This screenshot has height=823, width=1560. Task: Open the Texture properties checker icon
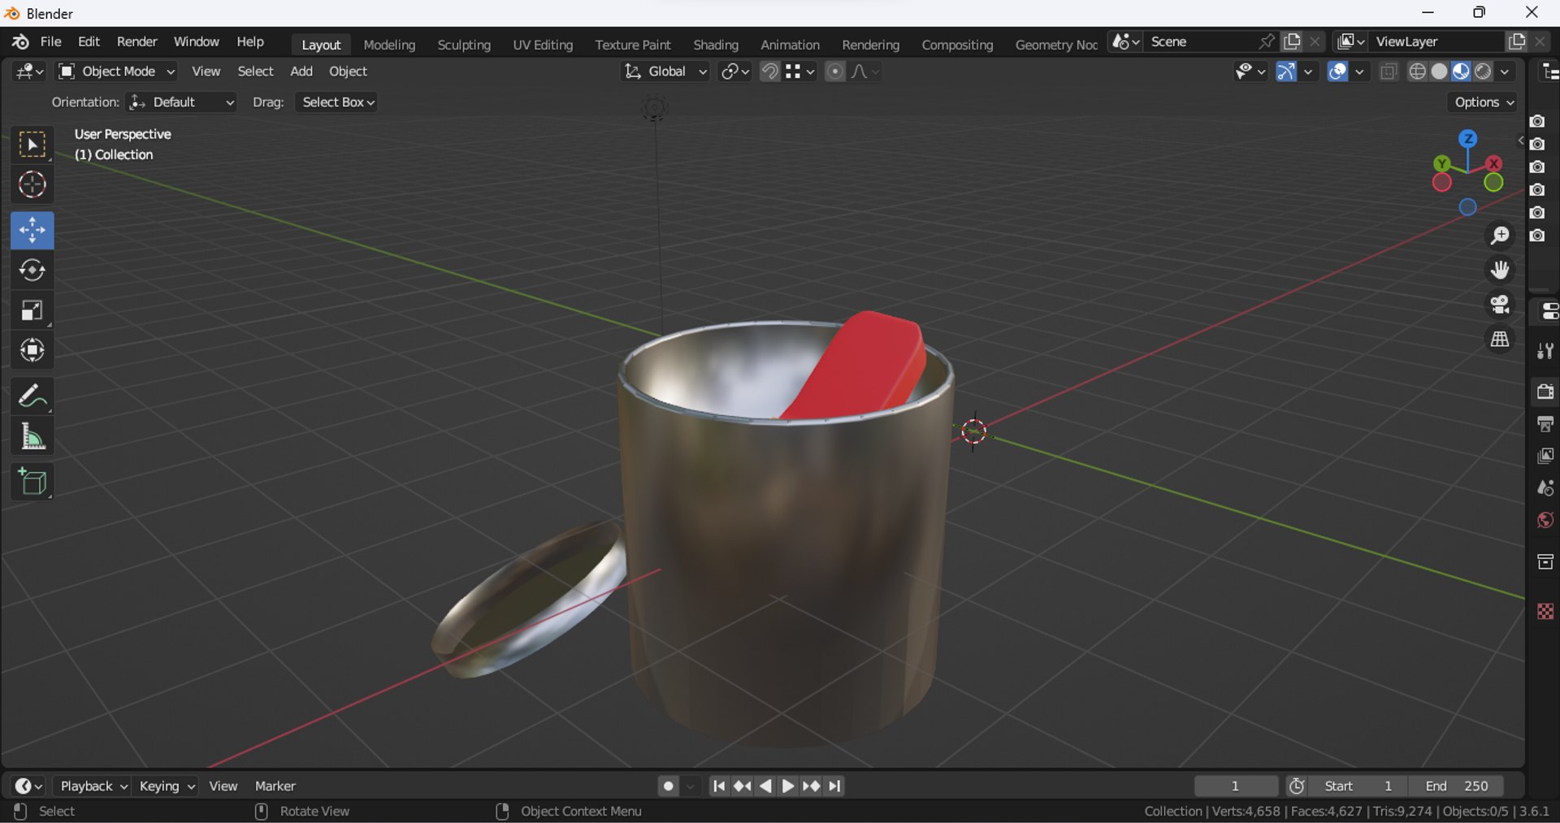1545,611
